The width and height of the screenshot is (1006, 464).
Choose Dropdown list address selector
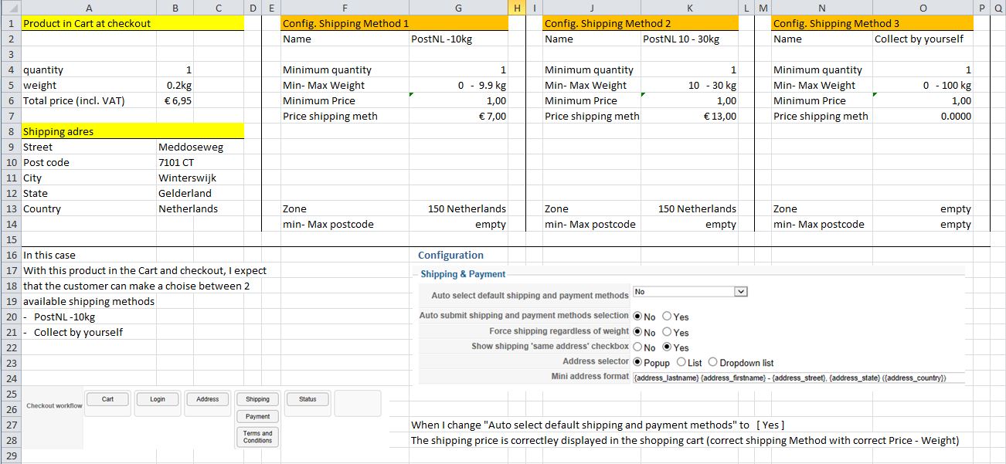tap(713, 362)
